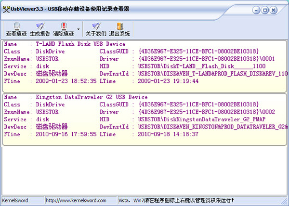This screenshot has height=206, width=289.
Task: Minimize the UsbViewer window
Action: click(x=256, y=10)
